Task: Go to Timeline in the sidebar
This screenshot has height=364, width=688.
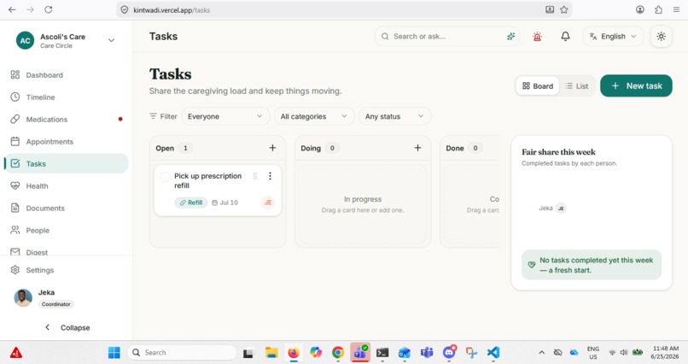Action: click(x=66, y=97)
